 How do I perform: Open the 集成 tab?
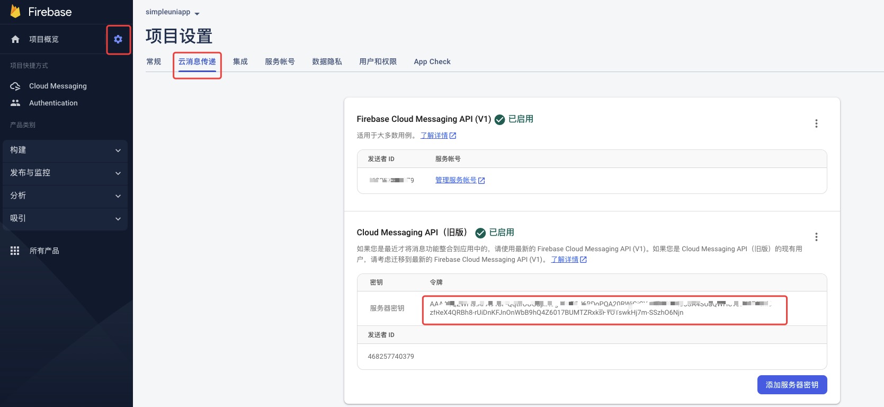point(240,61)
